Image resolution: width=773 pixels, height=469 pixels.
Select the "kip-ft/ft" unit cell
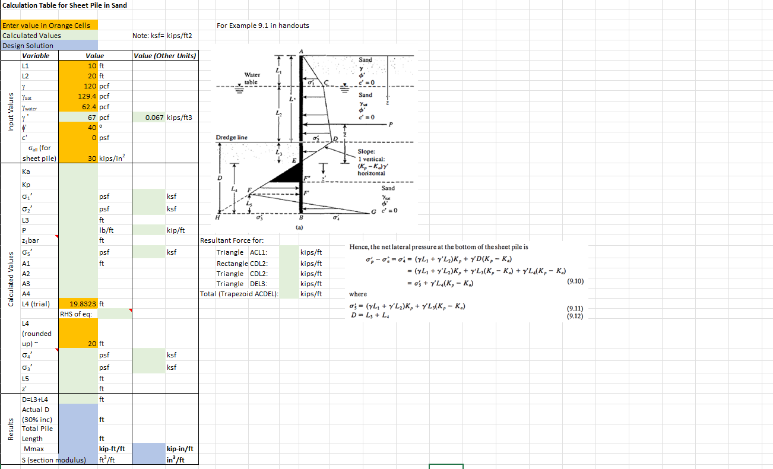coord(112,449)
